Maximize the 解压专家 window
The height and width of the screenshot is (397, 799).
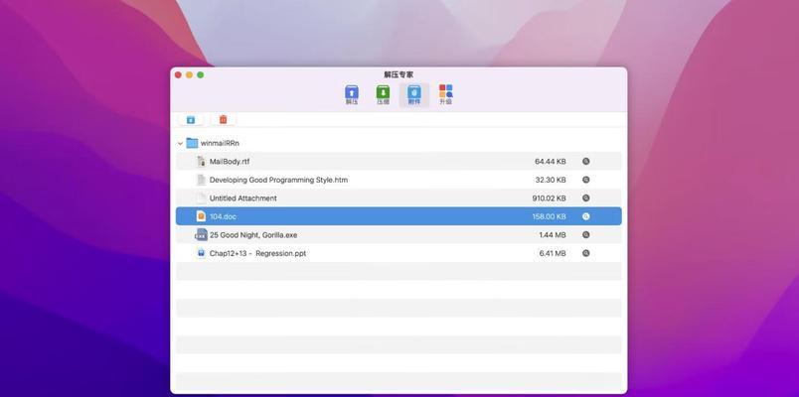[201, 74]
